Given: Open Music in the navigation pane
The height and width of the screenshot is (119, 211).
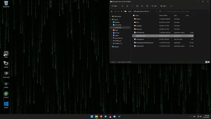Looking at the screenshot, I should coord(116,30).
